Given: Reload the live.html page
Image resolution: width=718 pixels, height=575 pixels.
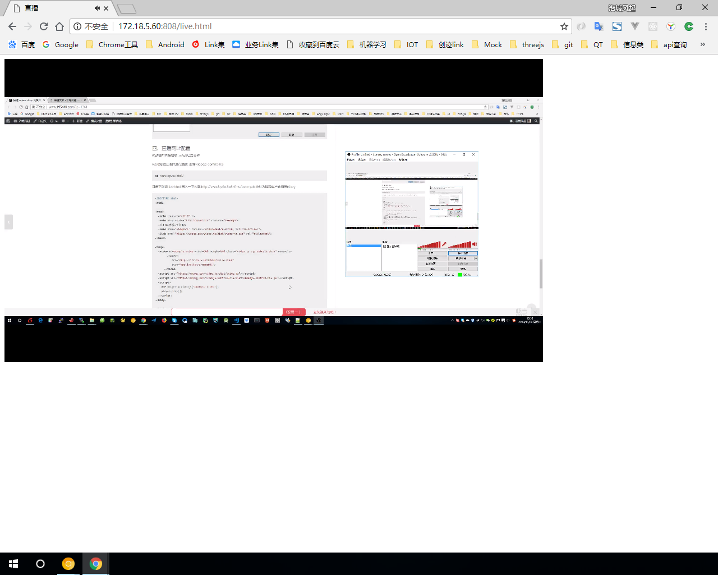Looking at the screenshot, I should click(x=44, y=26).
